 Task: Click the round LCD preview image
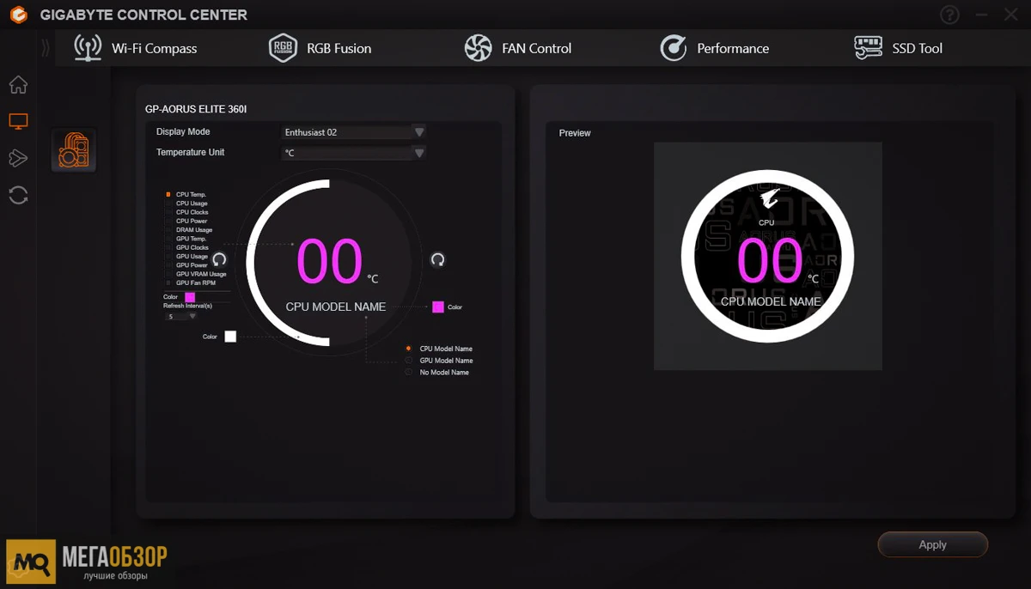tap(767, 256)
